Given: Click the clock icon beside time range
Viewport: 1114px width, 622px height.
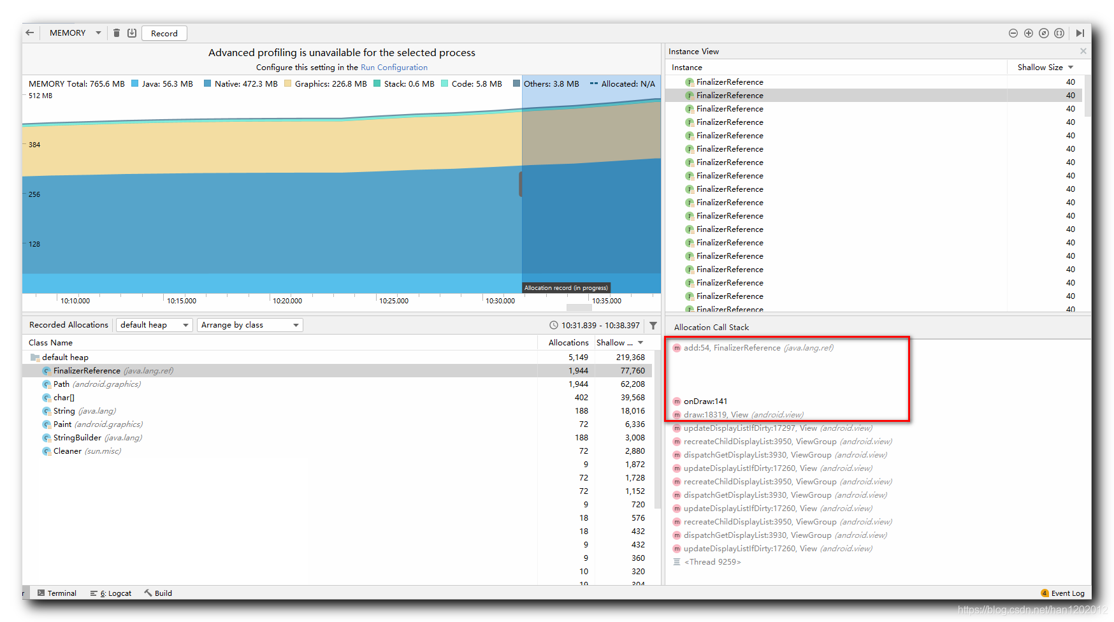Looking at the screenshot, I should pyautogui.click(x=554, y=325).
